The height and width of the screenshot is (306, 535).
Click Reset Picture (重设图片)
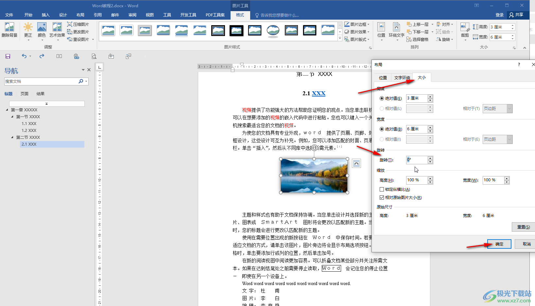tap(80, 39)
